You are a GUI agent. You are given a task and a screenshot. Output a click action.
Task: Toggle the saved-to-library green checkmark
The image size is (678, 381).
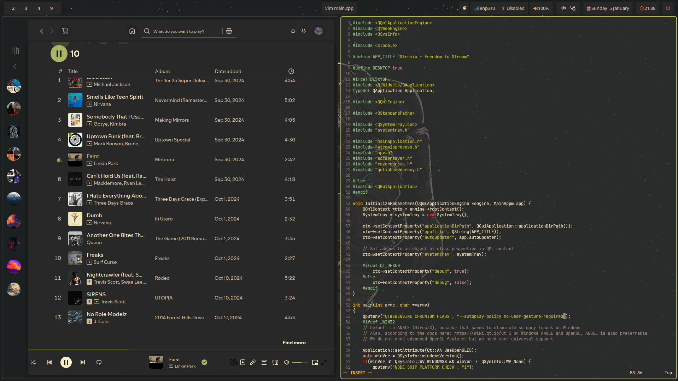(x=204, y=362)
